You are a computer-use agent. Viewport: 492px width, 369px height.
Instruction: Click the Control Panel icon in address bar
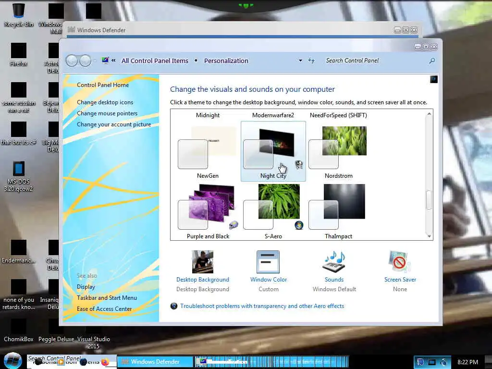[105, 60]
